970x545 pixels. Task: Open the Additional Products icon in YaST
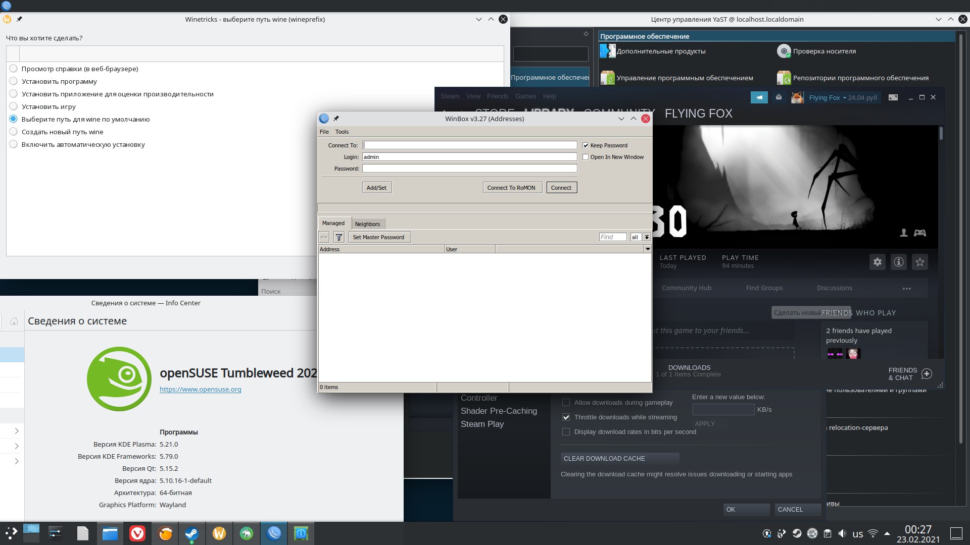pos(608,51)
